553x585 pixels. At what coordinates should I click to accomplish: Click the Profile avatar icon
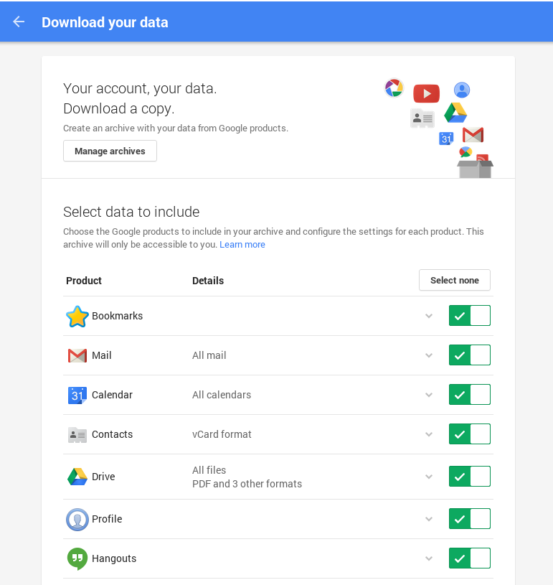(77, 519)
